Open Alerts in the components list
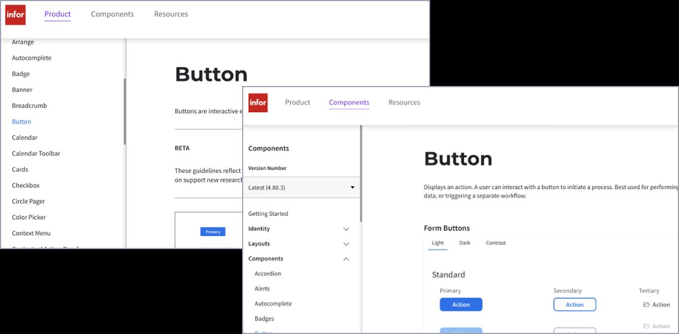 262,288
